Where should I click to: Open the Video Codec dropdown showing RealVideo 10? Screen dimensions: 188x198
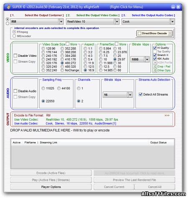(117, 22)
